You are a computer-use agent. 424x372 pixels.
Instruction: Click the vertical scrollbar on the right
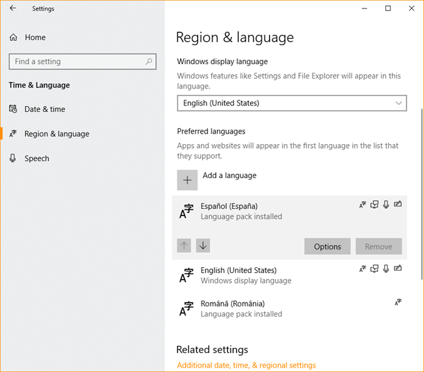pos(421,194)
